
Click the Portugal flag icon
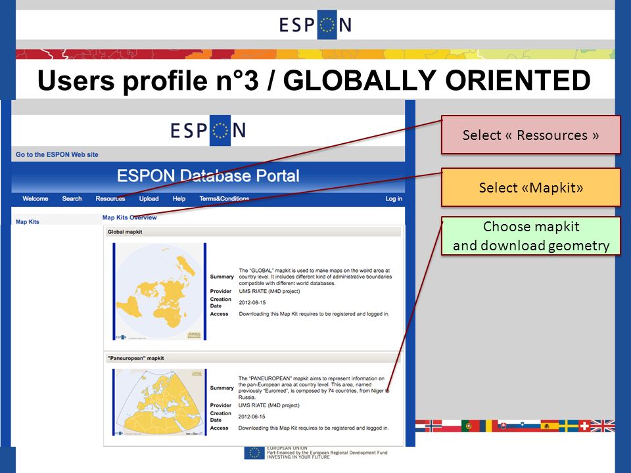click(470, 426)
